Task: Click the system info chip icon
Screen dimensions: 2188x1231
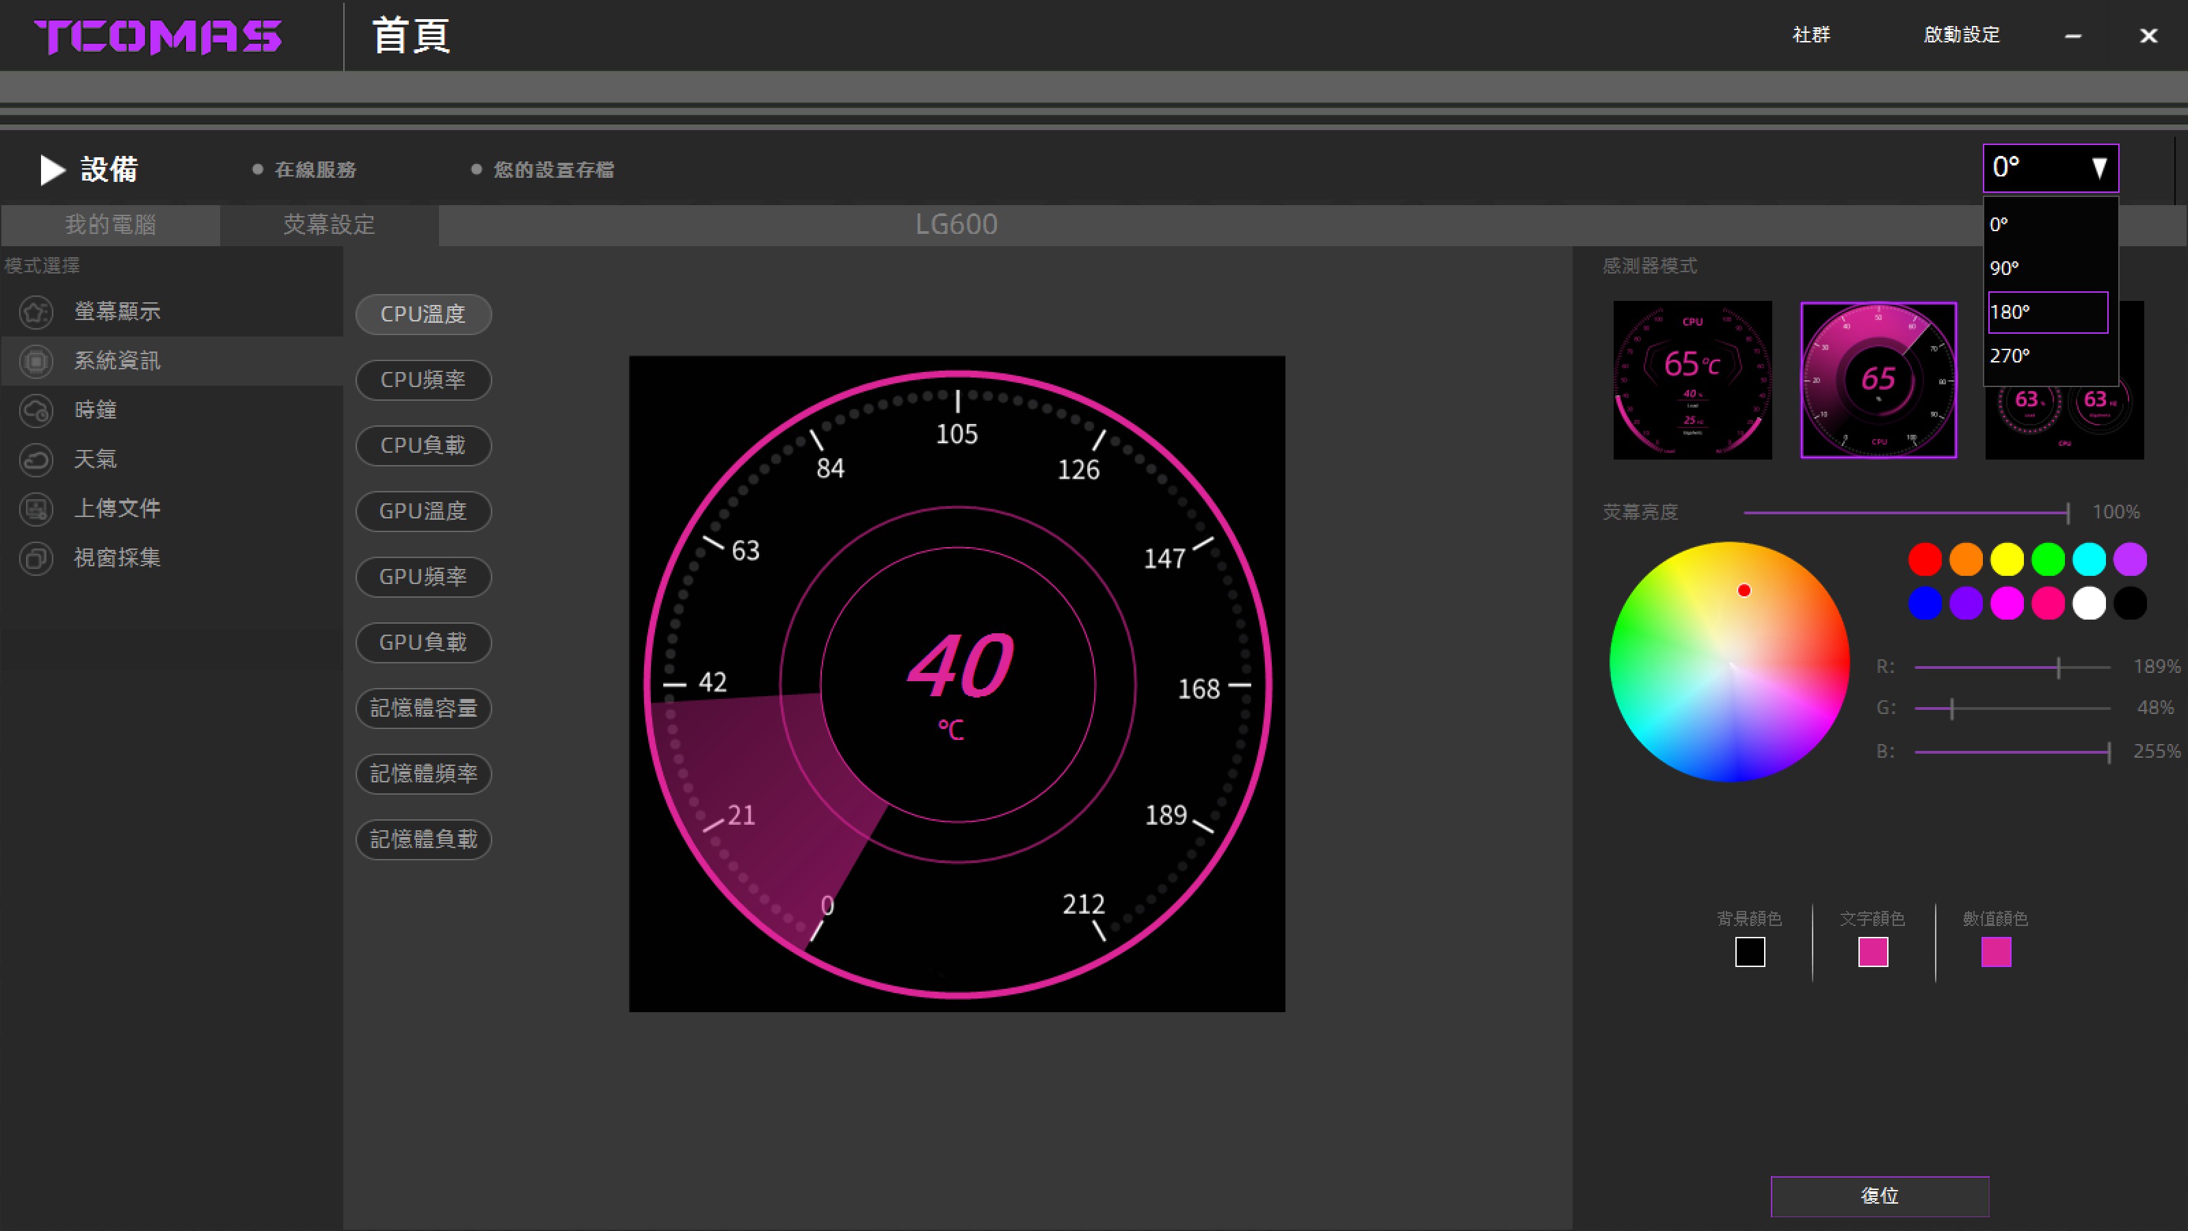Action: [36, 361]
